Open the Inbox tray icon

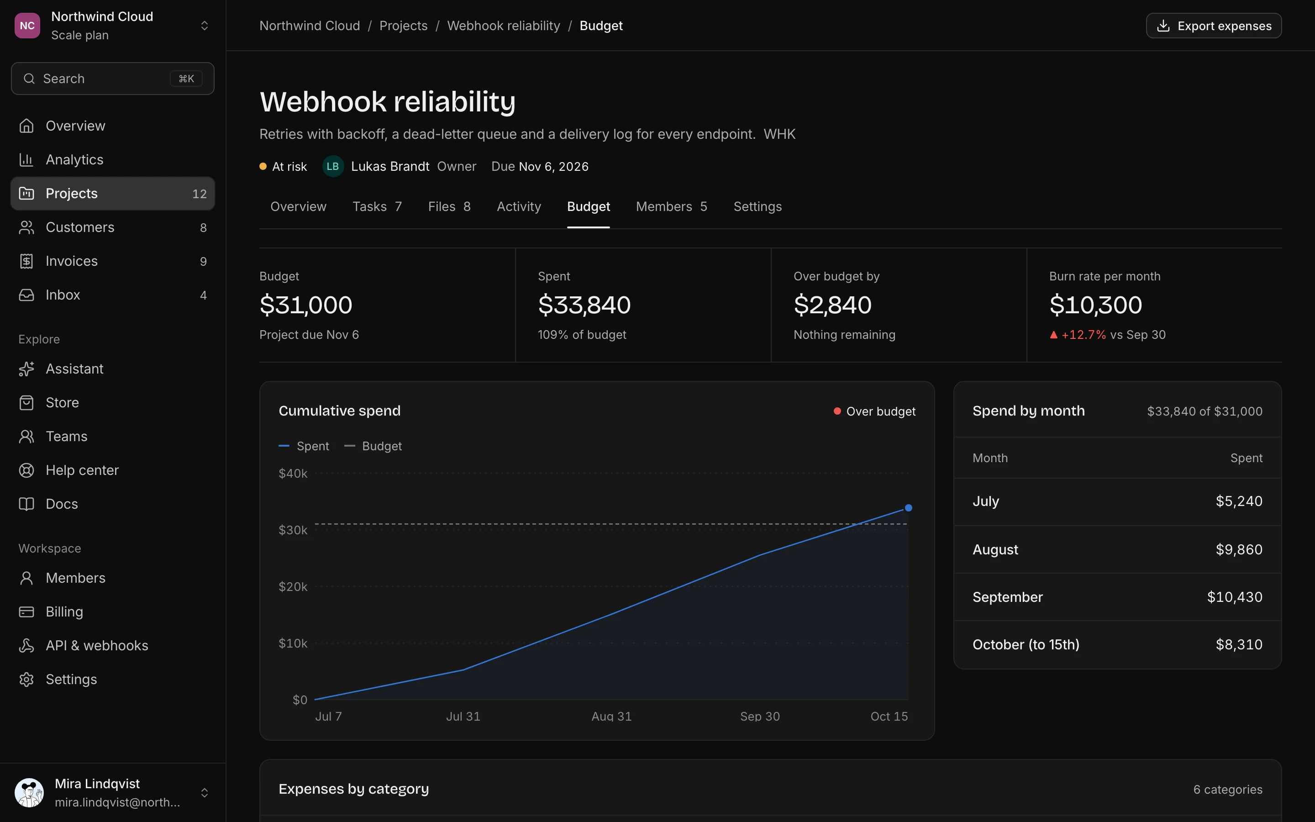pos(26,295)
